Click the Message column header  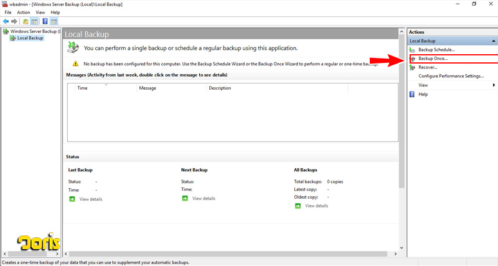click(172, 88)
